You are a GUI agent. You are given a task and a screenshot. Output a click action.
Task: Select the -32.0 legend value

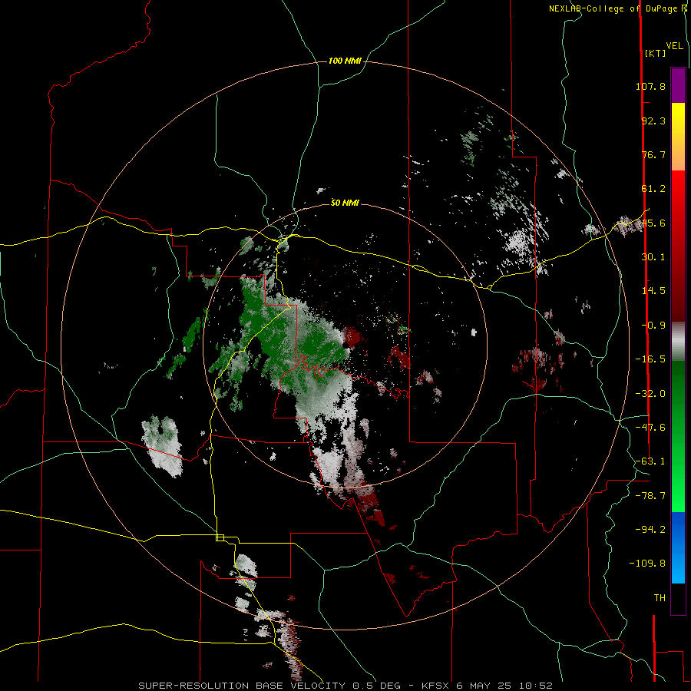[x=650, y=394]
